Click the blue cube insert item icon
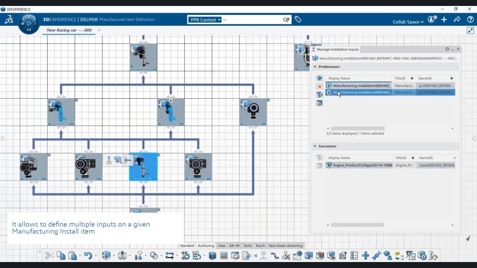The width and height of the screenshot is (477, 268). [x=106, y=255]
